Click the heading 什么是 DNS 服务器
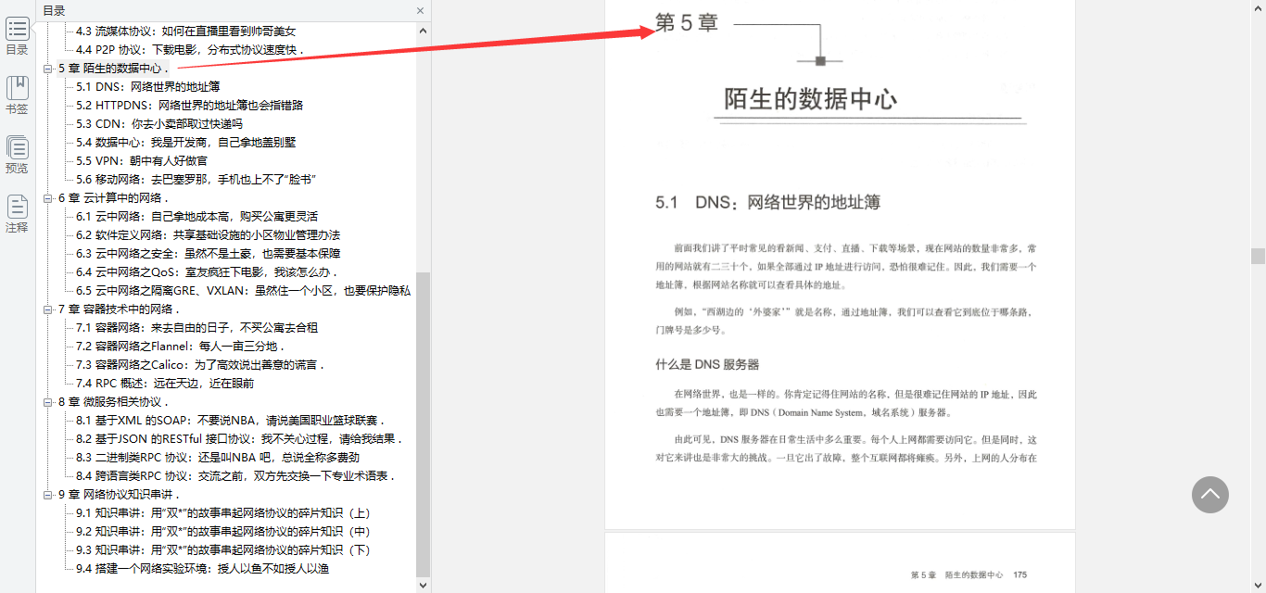1266x593 pixels. pos(707,364)
